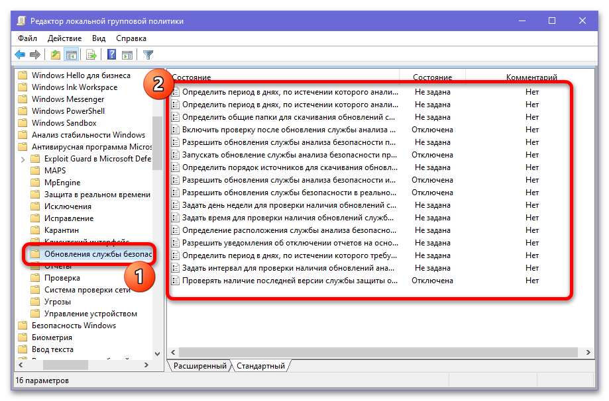609x401 pixels.
Task: Click tree pane horizontal scroll left arrow
Action: 21,365
